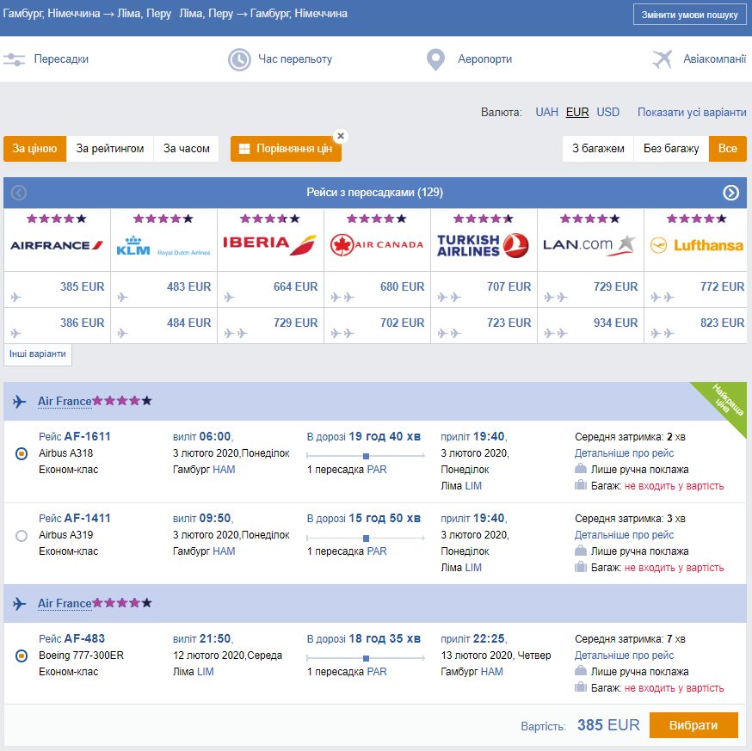Click the Lufthansa airline logo
Image resolution: width=752 pixels, height=751 pixels.
click(696, 245)
